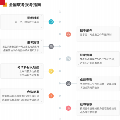Click the red and orange square logo
Image resolution: width=120 pixels, height=120 pixels.
(4, 3)
